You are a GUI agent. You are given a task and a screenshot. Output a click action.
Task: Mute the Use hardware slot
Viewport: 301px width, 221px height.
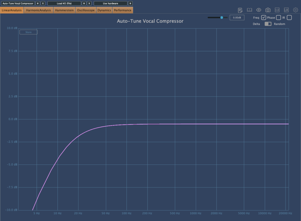click(x=130, y=4)
